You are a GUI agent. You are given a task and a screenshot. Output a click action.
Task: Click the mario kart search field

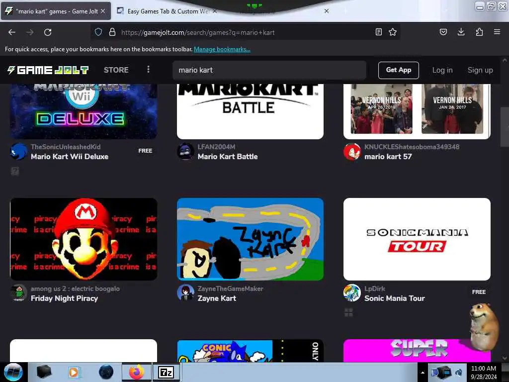(269, 70)
